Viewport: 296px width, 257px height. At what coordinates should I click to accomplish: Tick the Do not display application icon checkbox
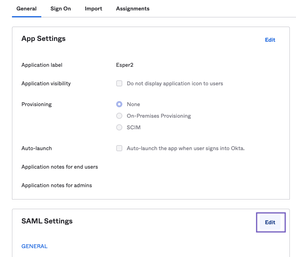click(x=119, y=83)
